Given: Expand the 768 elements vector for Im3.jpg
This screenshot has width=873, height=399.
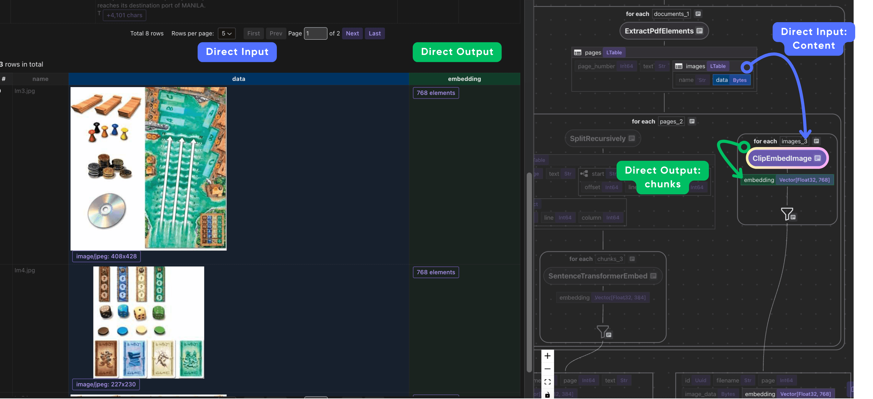Looking at the screenshot, I should pyautogui.click(x=436, y=93).
